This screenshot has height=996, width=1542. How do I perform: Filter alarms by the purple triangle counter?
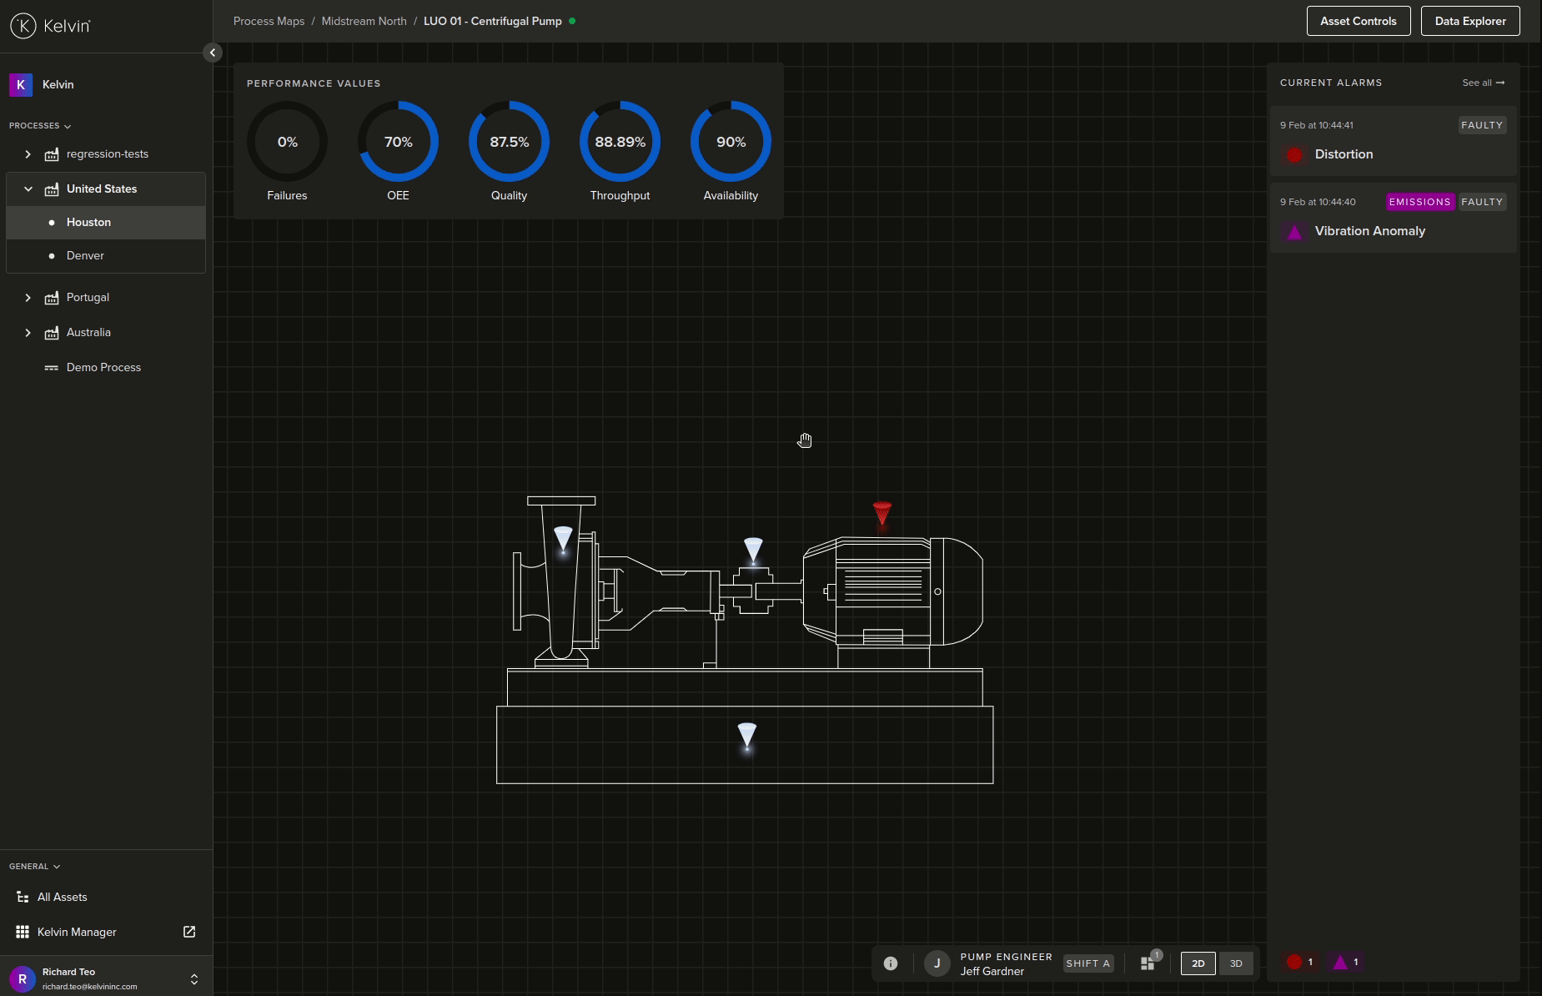[x=1346, y=963]
